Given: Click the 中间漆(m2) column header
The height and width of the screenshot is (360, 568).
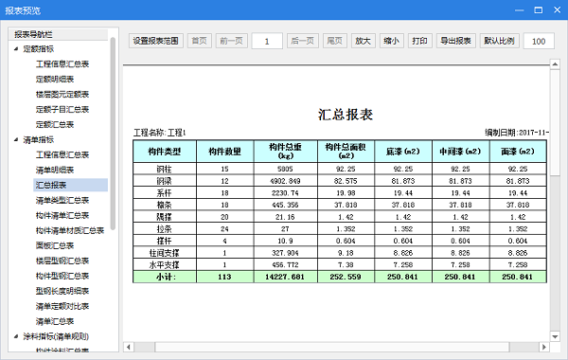Looking at the screenshot, I should coord(460,152).
